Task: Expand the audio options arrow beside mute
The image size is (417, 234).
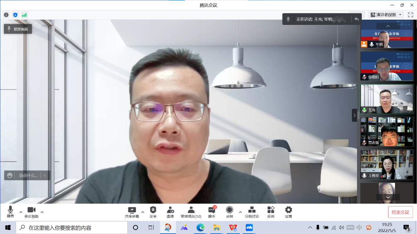Action: tap(21, 212)
